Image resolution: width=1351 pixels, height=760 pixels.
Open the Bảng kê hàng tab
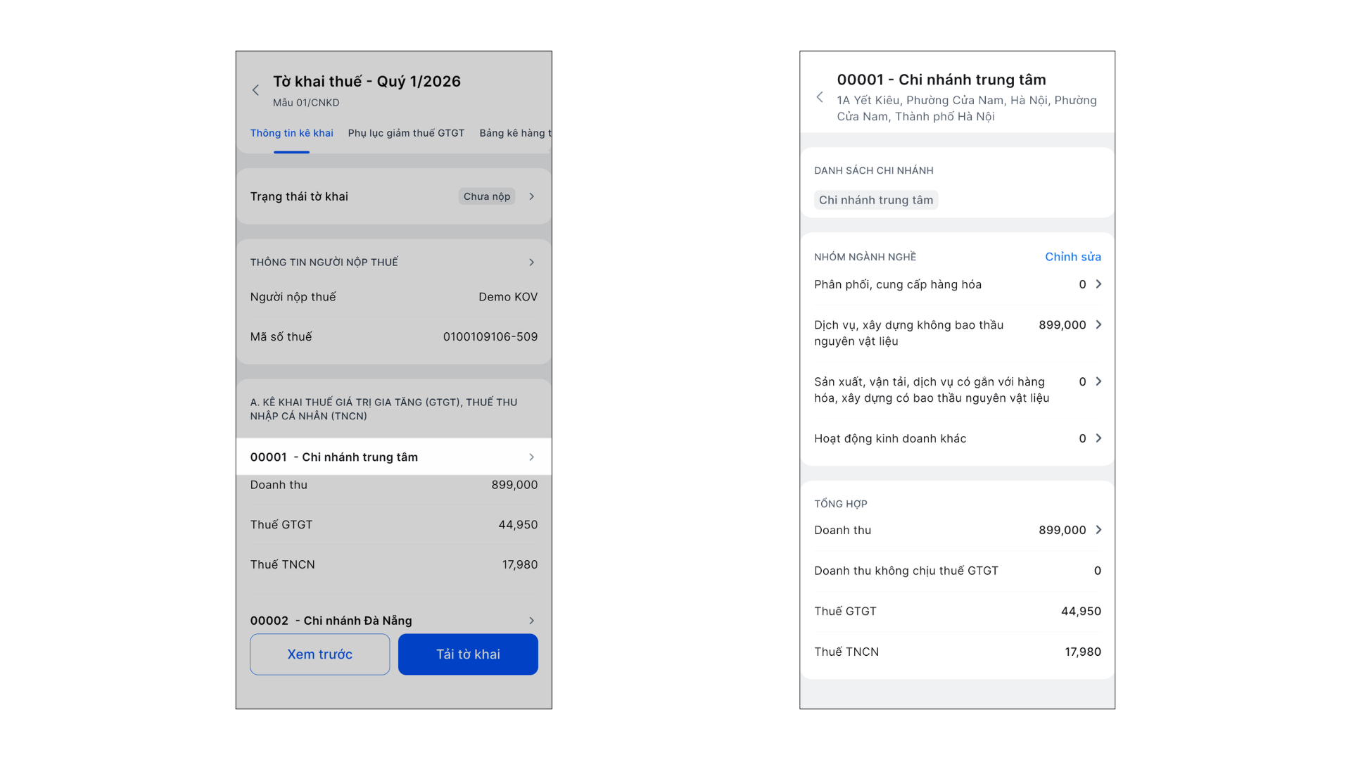click(514, 133)
